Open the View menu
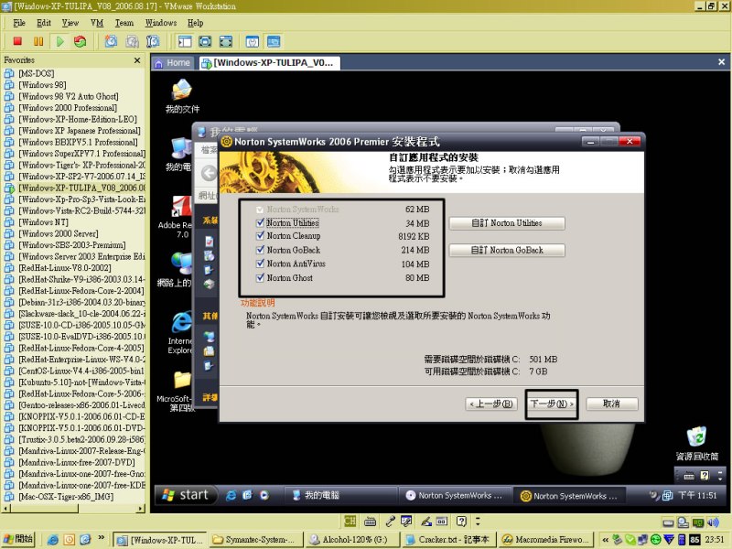The height and width of the screenshot is (549, 732). coord(70,23)
